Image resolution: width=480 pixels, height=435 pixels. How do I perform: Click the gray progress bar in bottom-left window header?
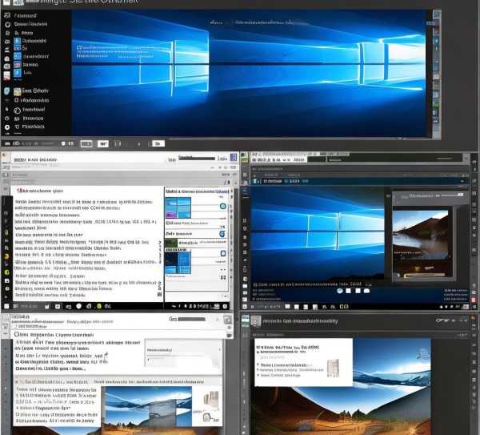pos(192,319)
